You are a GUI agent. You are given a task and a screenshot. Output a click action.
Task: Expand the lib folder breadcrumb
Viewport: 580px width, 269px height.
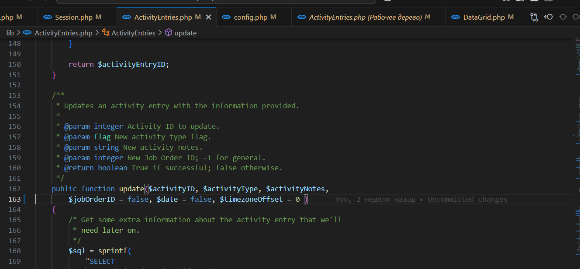click(10, 33)
